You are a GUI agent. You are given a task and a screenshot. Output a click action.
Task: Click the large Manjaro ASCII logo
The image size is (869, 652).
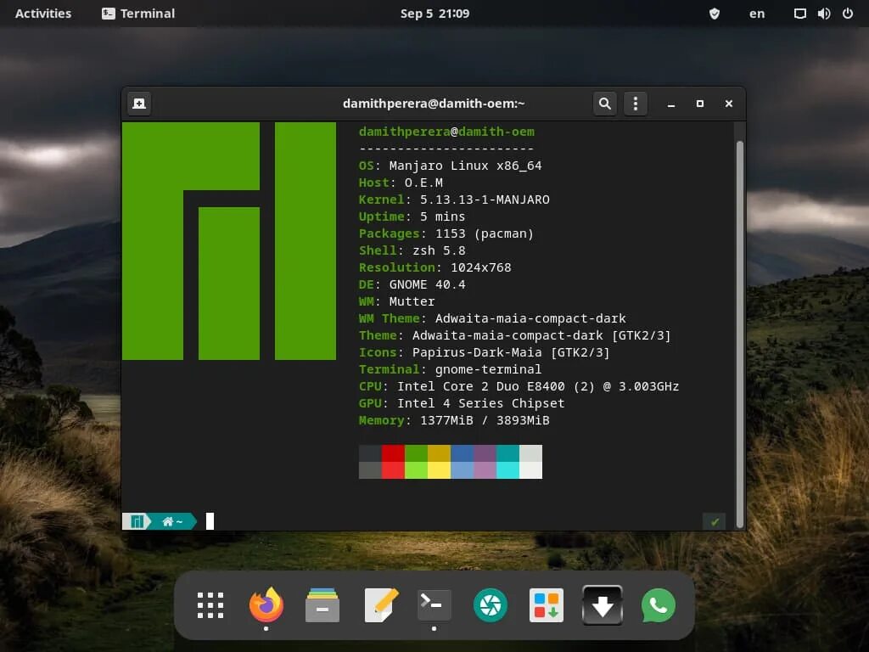(229, 241)
